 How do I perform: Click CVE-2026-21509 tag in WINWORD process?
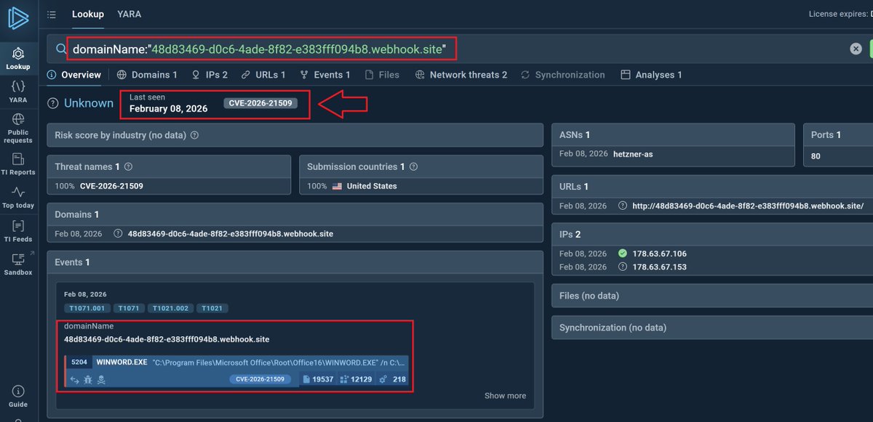[x=260, y=379]
